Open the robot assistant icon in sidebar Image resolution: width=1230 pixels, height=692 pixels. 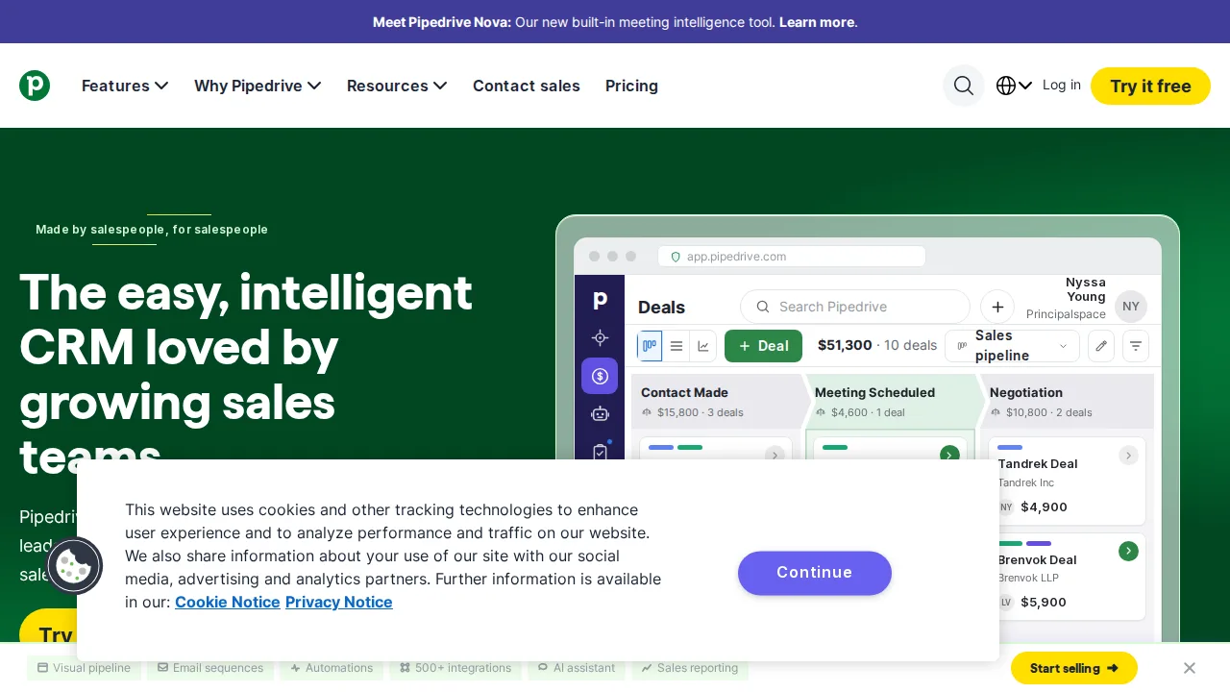coord(600,413)
